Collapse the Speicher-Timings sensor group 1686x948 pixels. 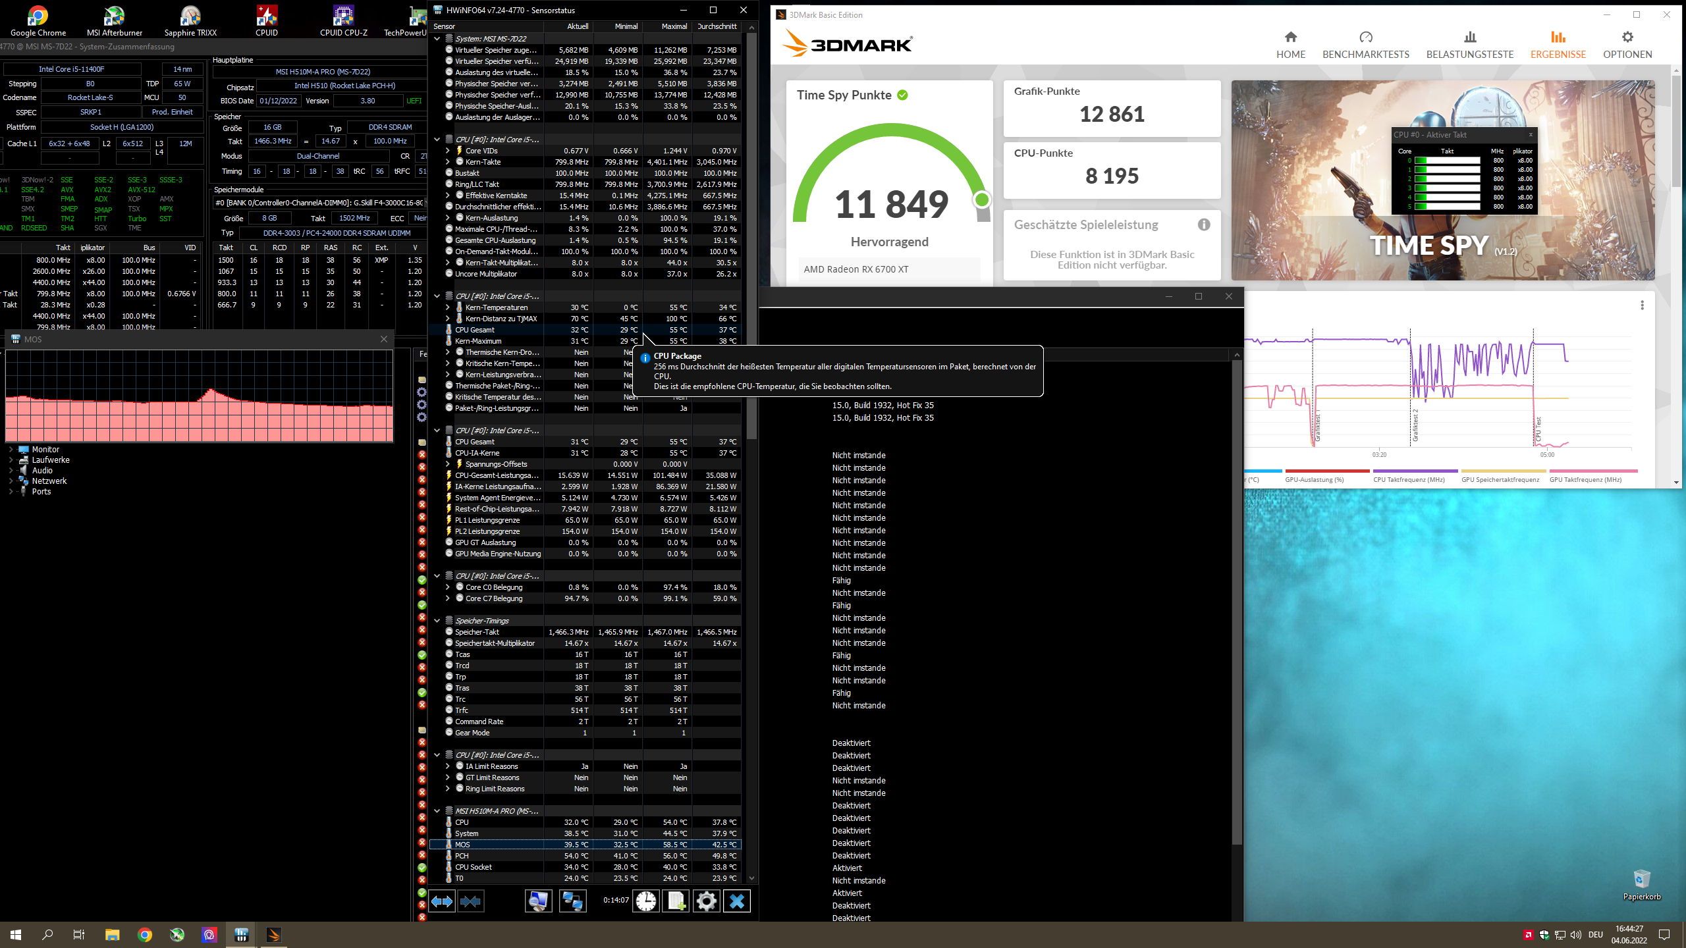click(x=437, y=621)
